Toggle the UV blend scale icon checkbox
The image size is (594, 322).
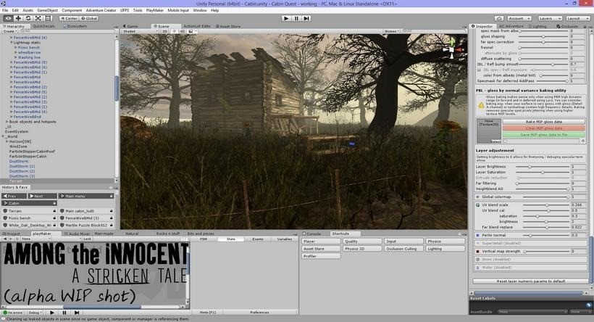coord(477,205)
